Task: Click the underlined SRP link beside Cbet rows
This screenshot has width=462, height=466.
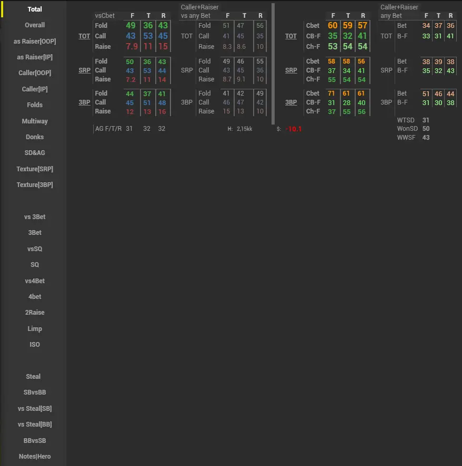Action: [x=291, y=70]
